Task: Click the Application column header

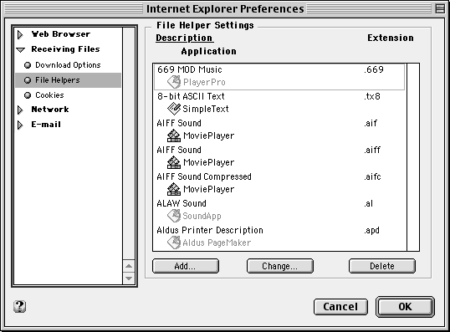Action: point(208,51)
